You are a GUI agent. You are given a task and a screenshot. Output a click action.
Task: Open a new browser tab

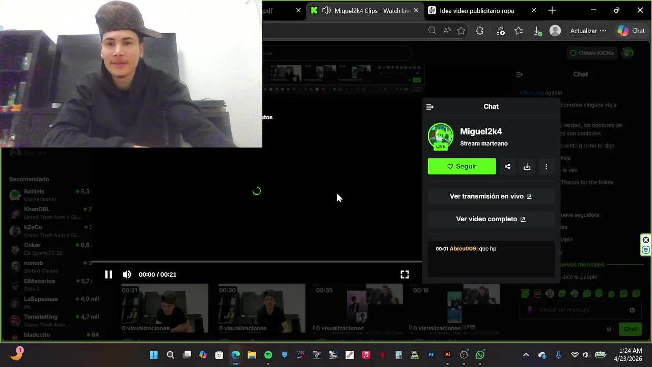tap(552, 10)
